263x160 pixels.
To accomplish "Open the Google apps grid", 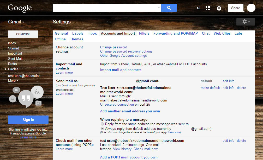I will (x=208, y=8).
